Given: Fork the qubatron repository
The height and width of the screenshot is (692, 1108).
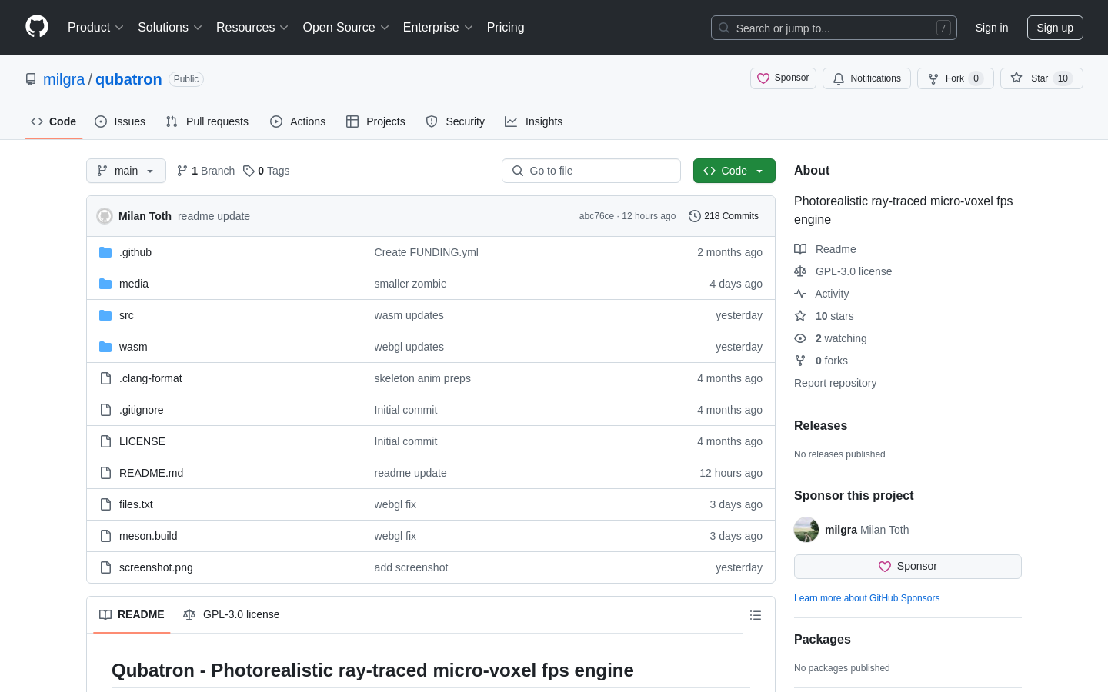Looking at the screenshot, I should [955, 78].
